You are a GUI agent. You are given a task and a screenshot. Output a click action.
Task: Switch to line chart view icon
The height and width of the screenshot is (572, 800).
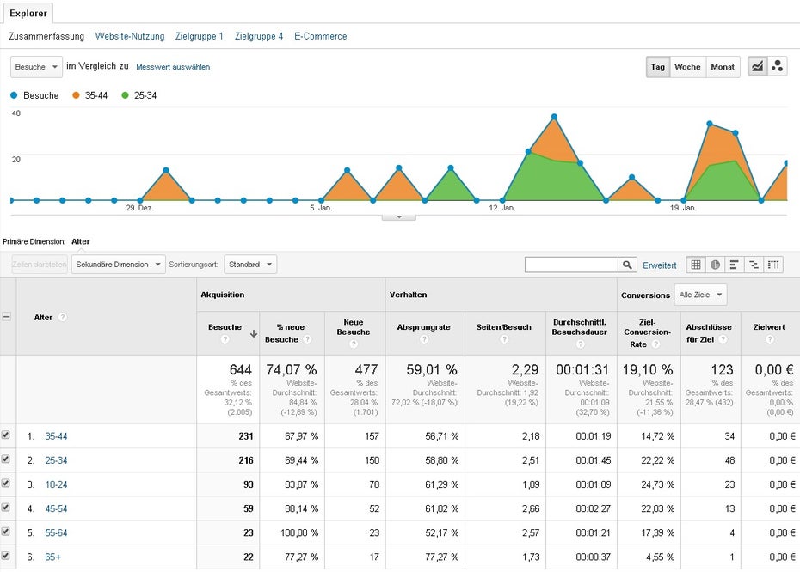[757, 66]
